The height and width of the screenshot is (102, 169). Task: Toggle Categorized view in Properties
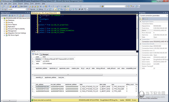[x=141, y=19]
